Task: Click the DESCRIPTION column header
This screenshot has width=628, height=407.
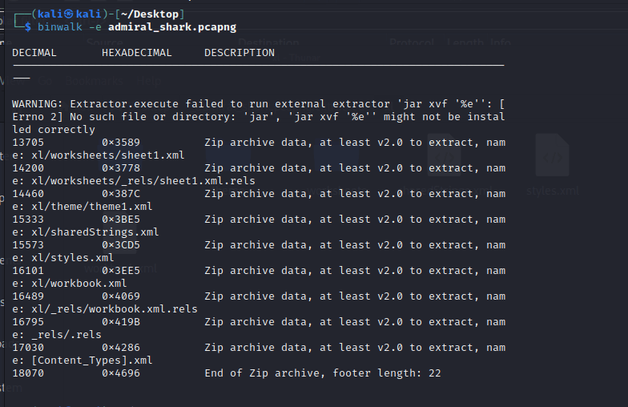Action: pyautogui.click(x=240, y=53)
